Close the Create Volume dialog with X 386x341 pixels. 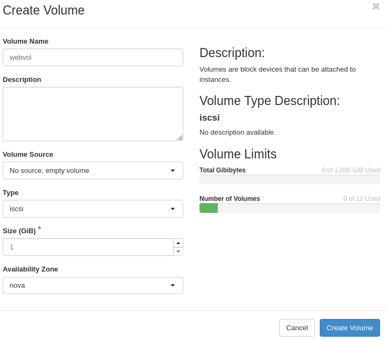click(x=376, y=6)
